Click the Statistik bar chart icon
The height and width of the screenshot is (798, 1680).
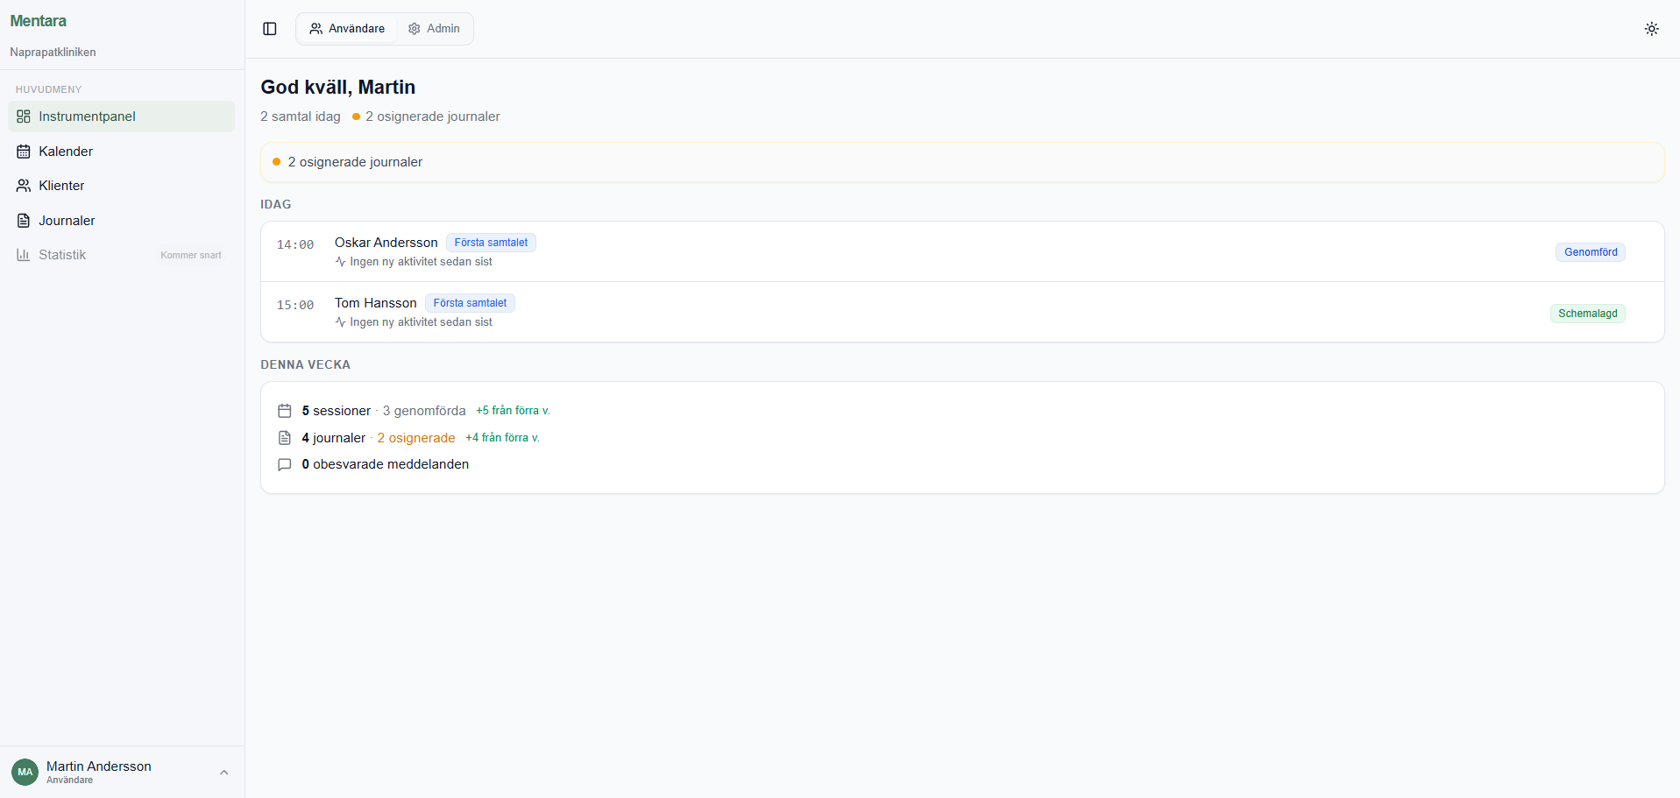point(24,255)
